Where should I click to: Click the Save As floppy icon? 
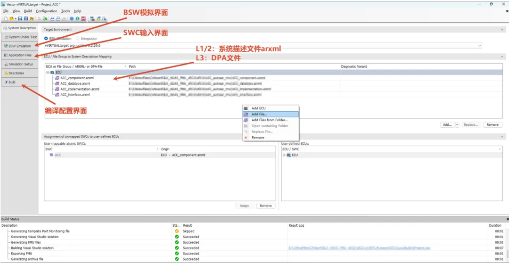coord(25,19)
